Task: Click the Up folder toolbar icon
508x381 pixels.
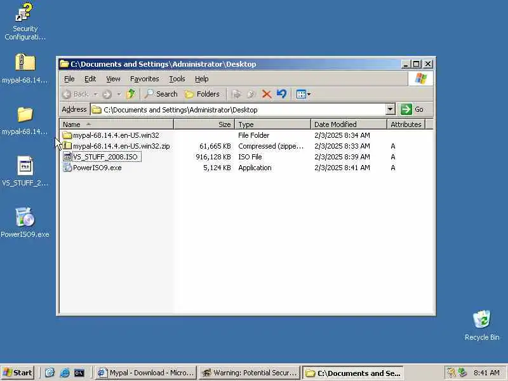Action: pos(131,94)
